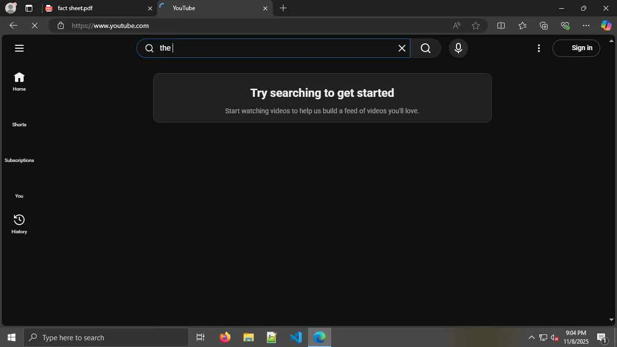Launch Firefox from taskbar

click(x=225, y=337)
